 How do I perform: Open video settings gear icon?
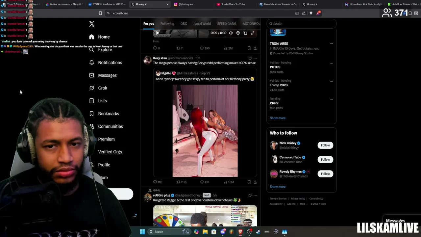click(238, 33)
